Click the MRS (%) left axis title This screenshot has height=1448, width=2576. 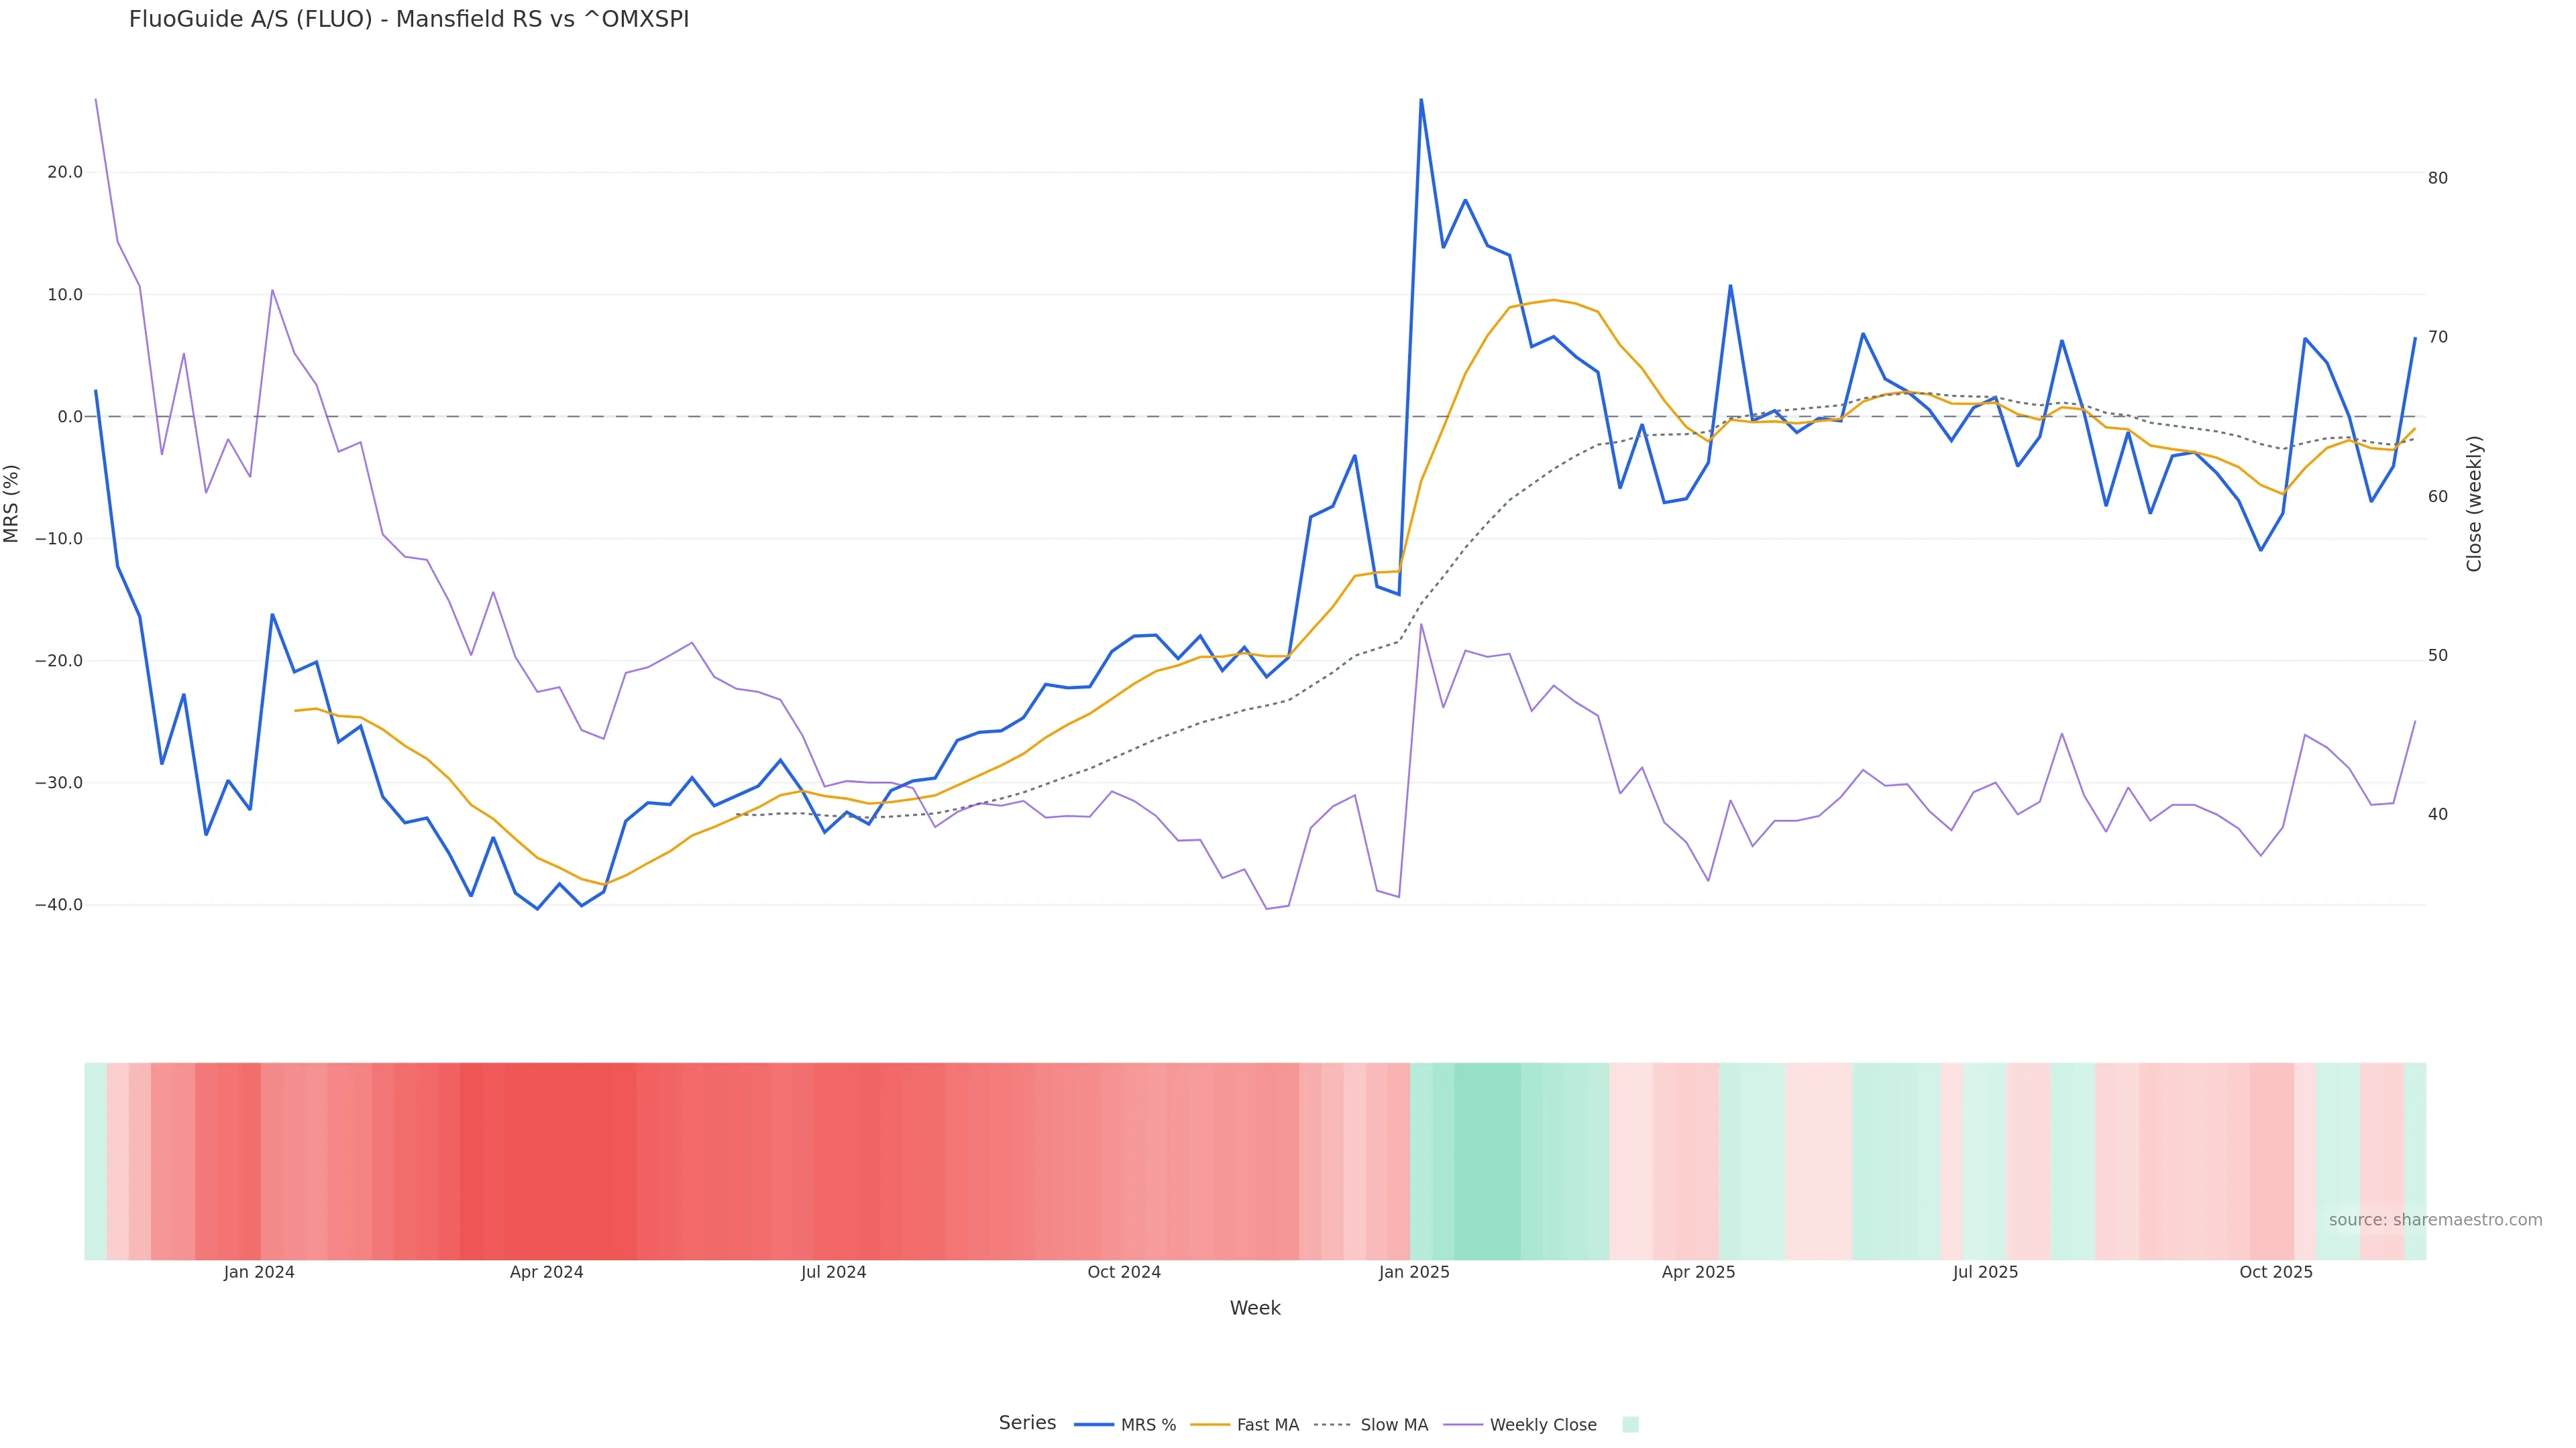[12, 503]
